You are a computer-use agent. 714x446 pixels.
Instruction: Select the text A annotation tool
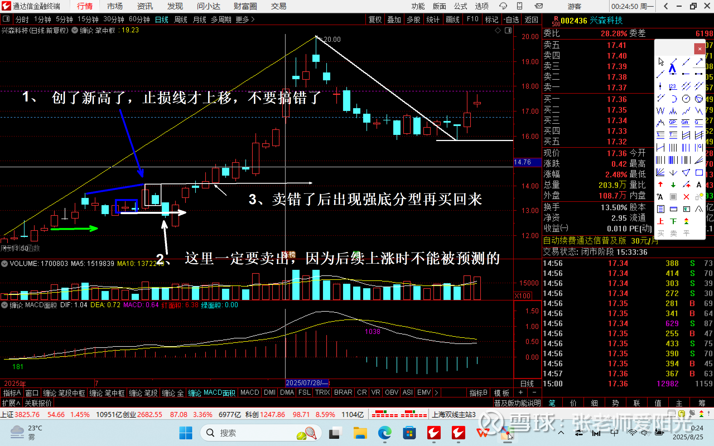pos(699,185)
